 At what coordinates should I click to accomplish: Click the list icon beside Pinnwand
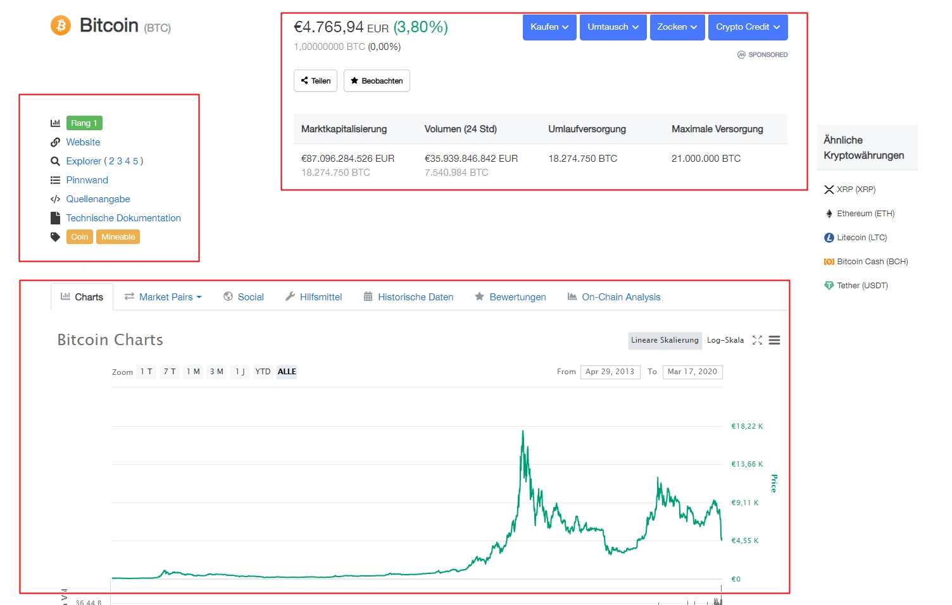55,180
